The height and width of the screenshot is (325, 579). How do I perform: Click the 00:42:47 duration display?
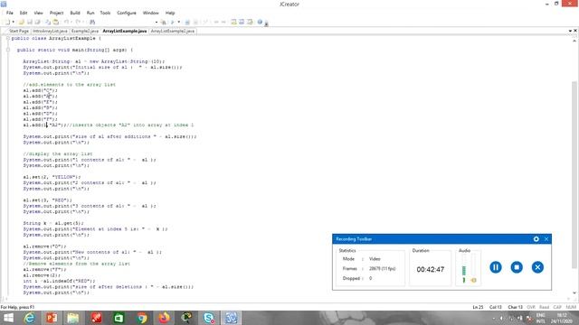pyautogui.click(x=431, y=269)
